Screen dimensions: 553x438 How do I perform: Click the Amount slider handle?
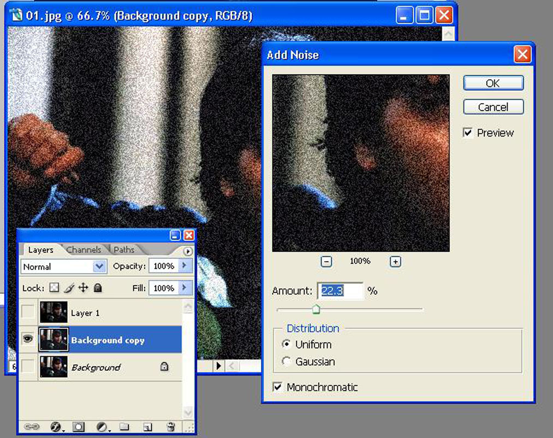(x=316, y=309)
